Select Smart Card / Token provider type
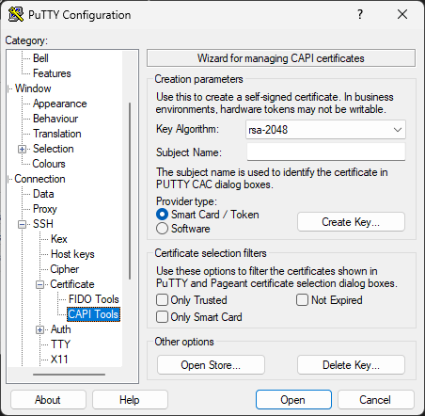This screenshot has height=416, width=425. click(162, 215)
